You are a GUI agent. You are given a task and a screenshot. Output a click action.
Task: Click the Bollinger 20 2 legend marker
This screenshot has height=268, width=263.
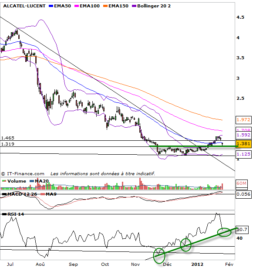[x=136, y=7]
